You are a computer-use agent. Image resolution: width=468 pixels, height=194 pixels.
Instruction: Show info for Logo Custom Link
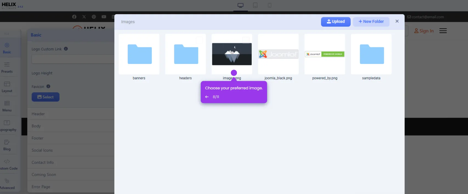[x=66, y=49]
